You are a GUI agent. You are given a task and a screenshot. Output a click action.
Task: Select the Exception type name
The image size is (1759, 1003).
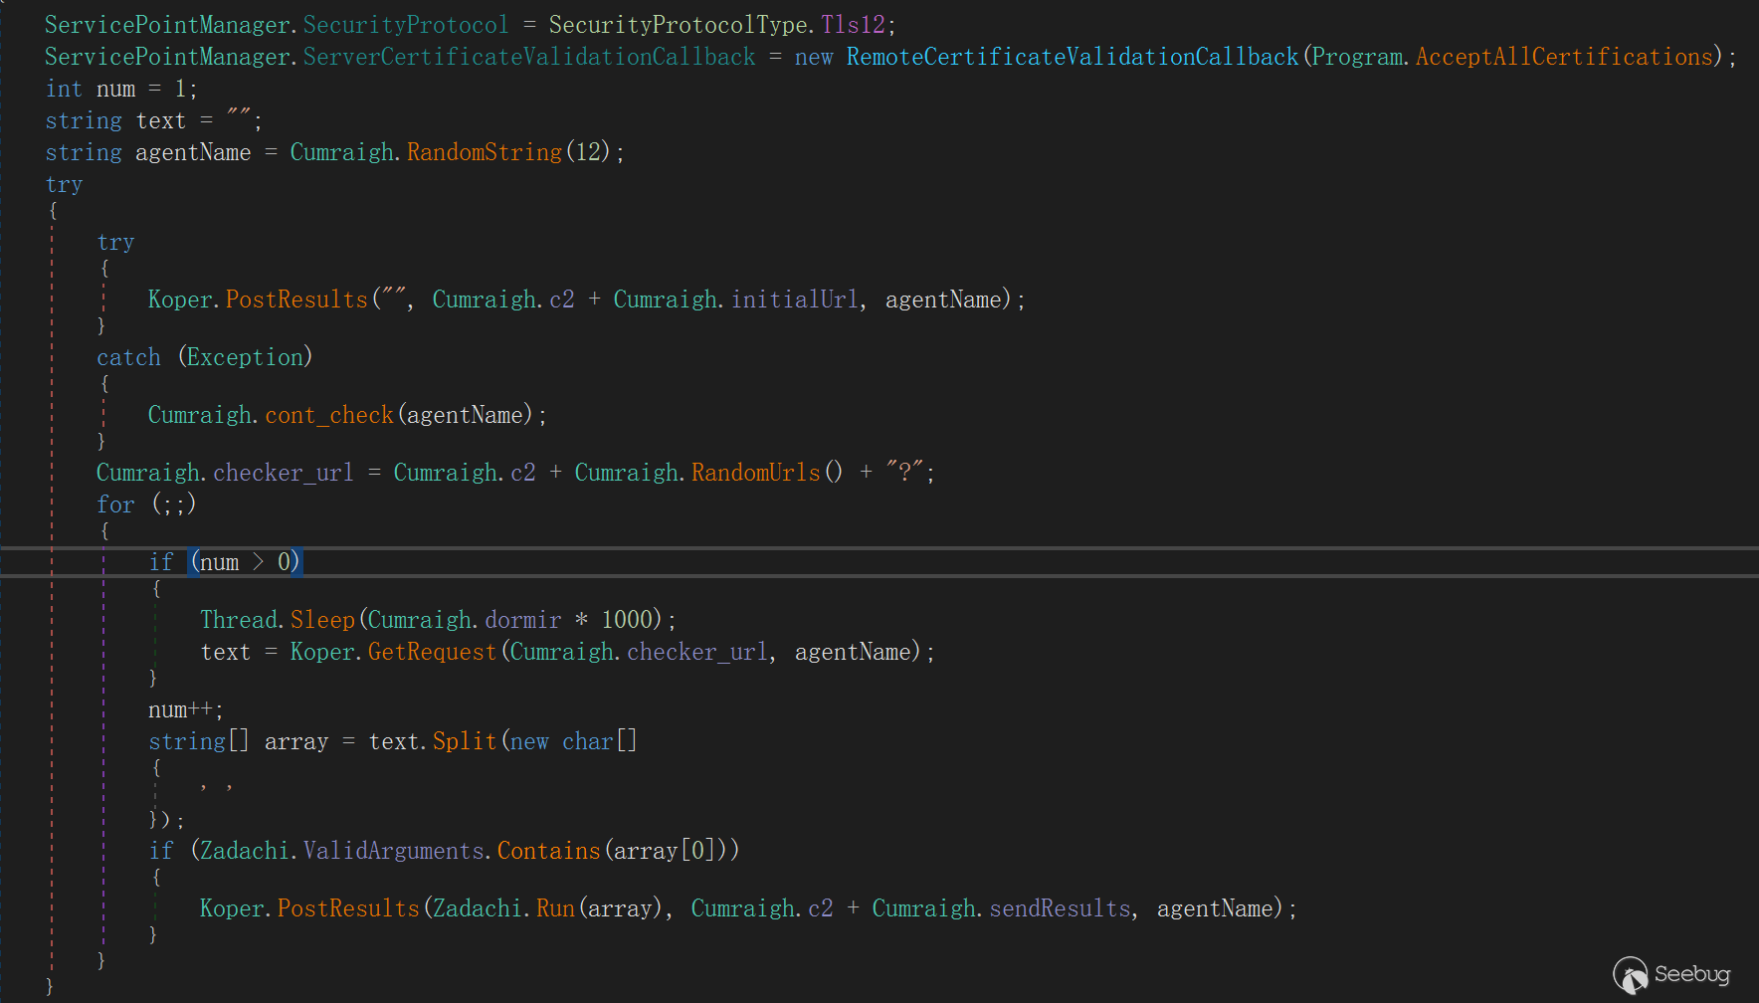(x=246, y=357)
